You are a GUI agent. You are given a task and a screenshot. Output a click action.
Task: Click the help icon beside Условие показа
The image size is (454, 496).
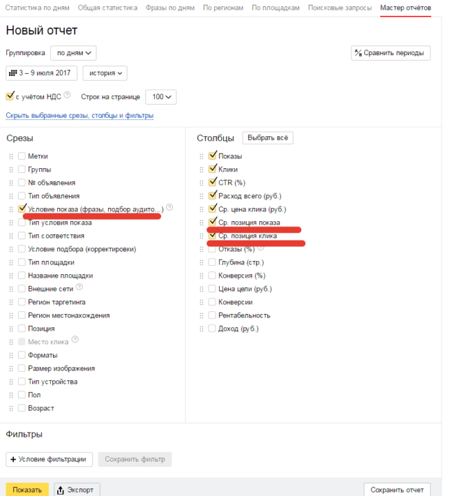pos(169,207)
